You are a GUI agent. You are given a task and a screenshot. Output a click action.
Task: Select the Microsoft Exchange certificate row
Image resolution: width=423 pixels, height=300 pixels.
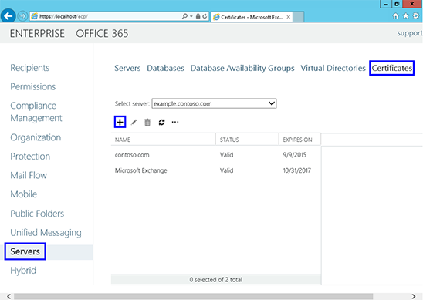(x=216, y=170)
